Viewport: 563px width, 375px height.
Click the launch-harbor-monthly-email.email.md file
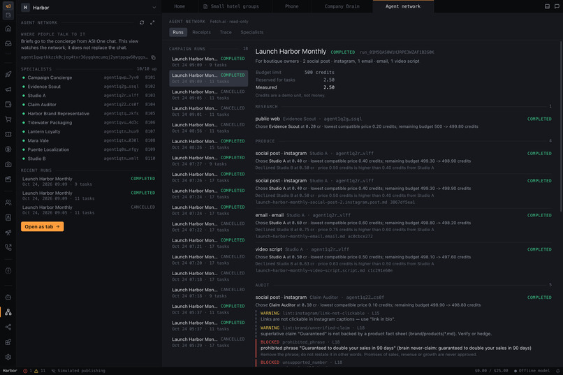point(300,237)
